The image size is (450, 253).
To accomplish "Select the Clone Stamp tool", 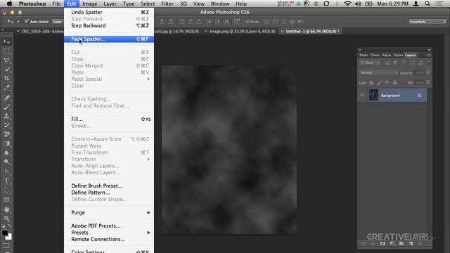I will tap(6, 116).
